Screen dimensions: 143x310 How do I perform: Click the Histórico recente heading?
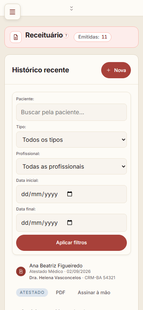tap(41, 70)
